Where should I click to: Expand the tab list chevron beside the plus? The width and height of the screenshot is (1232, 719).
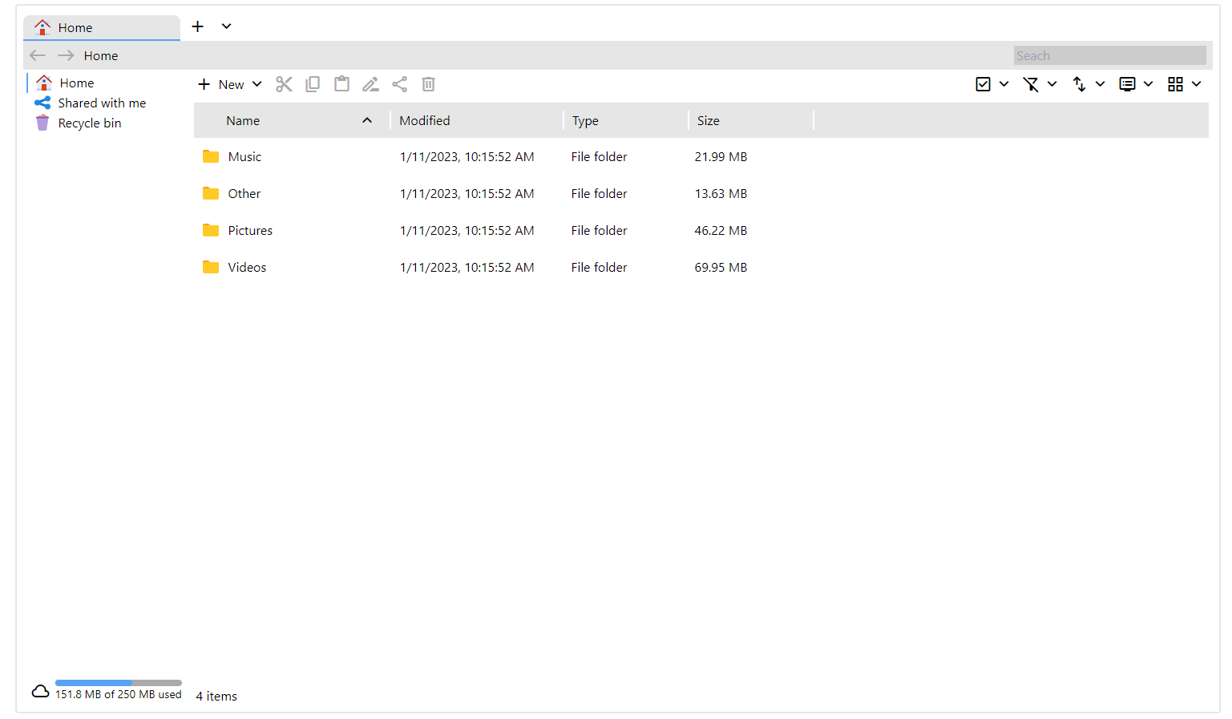point(226,26)
